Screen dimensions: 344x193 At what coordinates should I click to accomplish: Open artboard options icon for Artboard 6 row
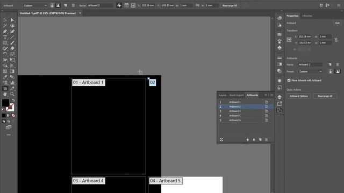coord(267,120)
